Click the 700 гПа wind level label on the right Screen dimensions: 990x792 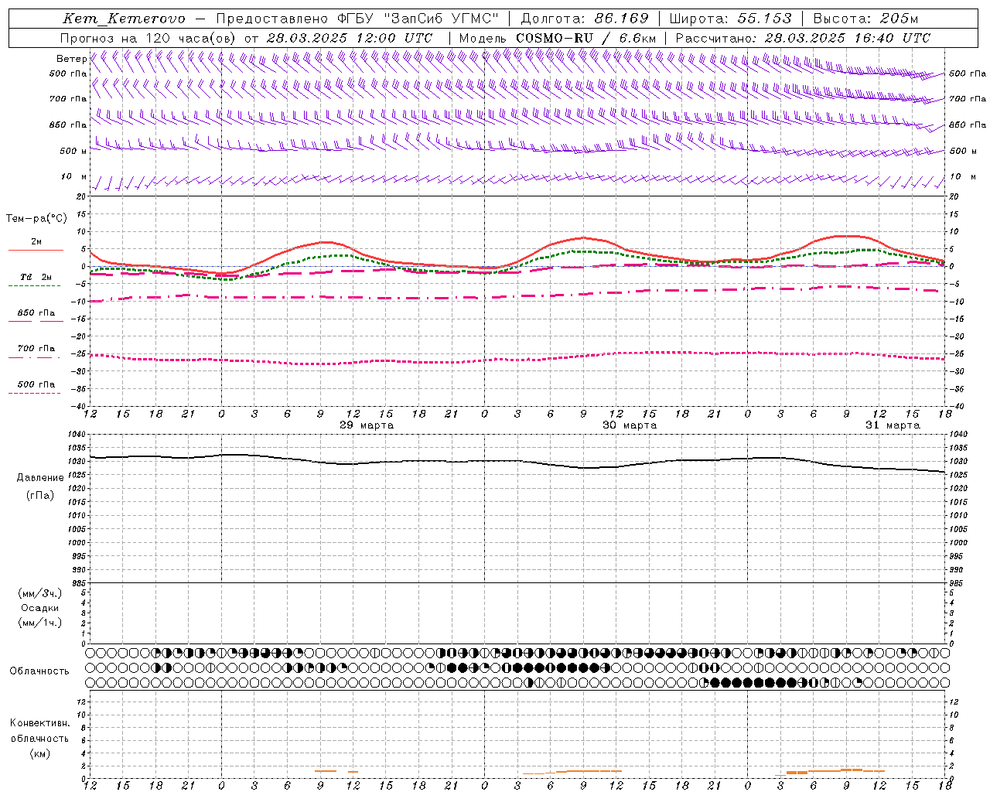coord(968,99)
